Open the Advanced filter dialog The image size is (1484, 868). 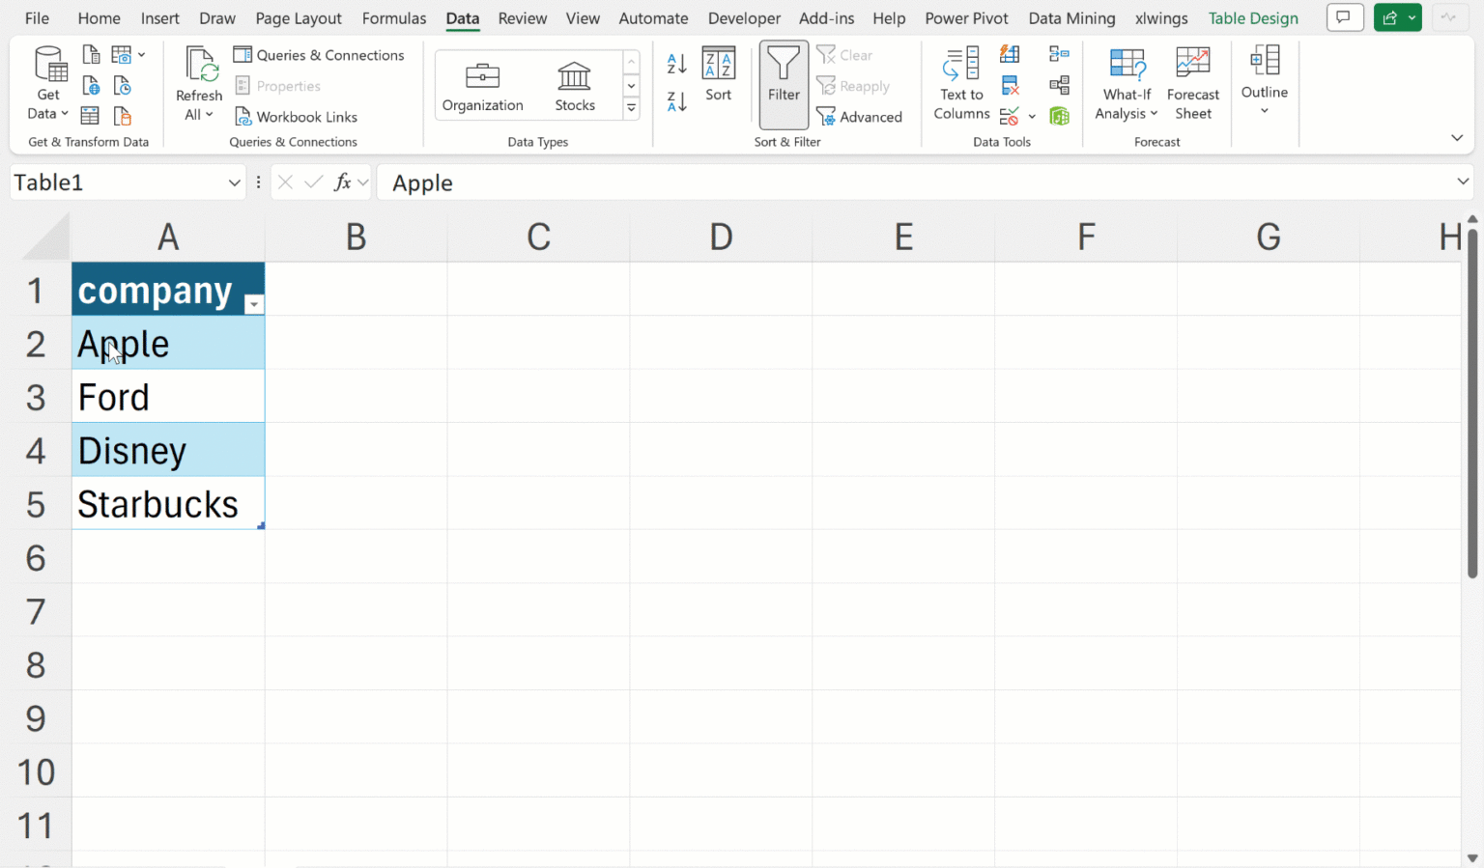pos(860,117)
